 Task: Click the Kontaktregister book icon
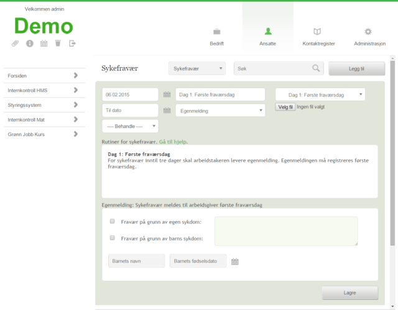(317, 32)
